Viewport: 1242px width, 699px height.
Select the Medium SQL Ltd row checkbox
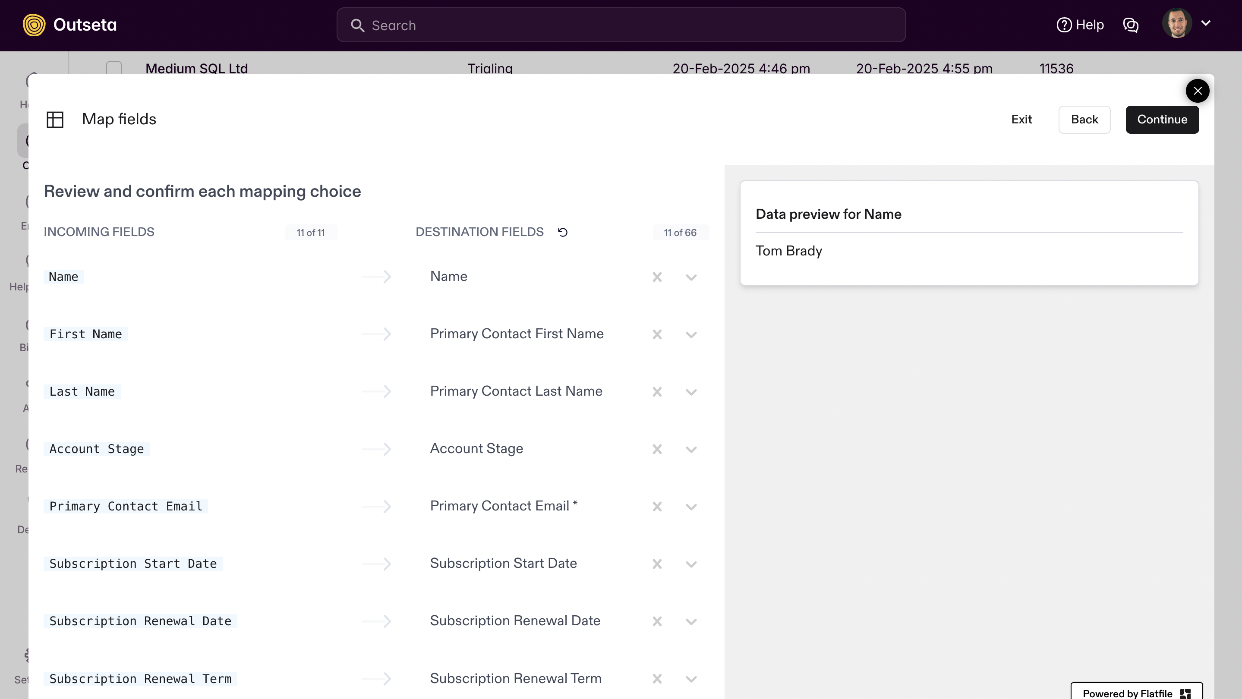coord(114,69)
